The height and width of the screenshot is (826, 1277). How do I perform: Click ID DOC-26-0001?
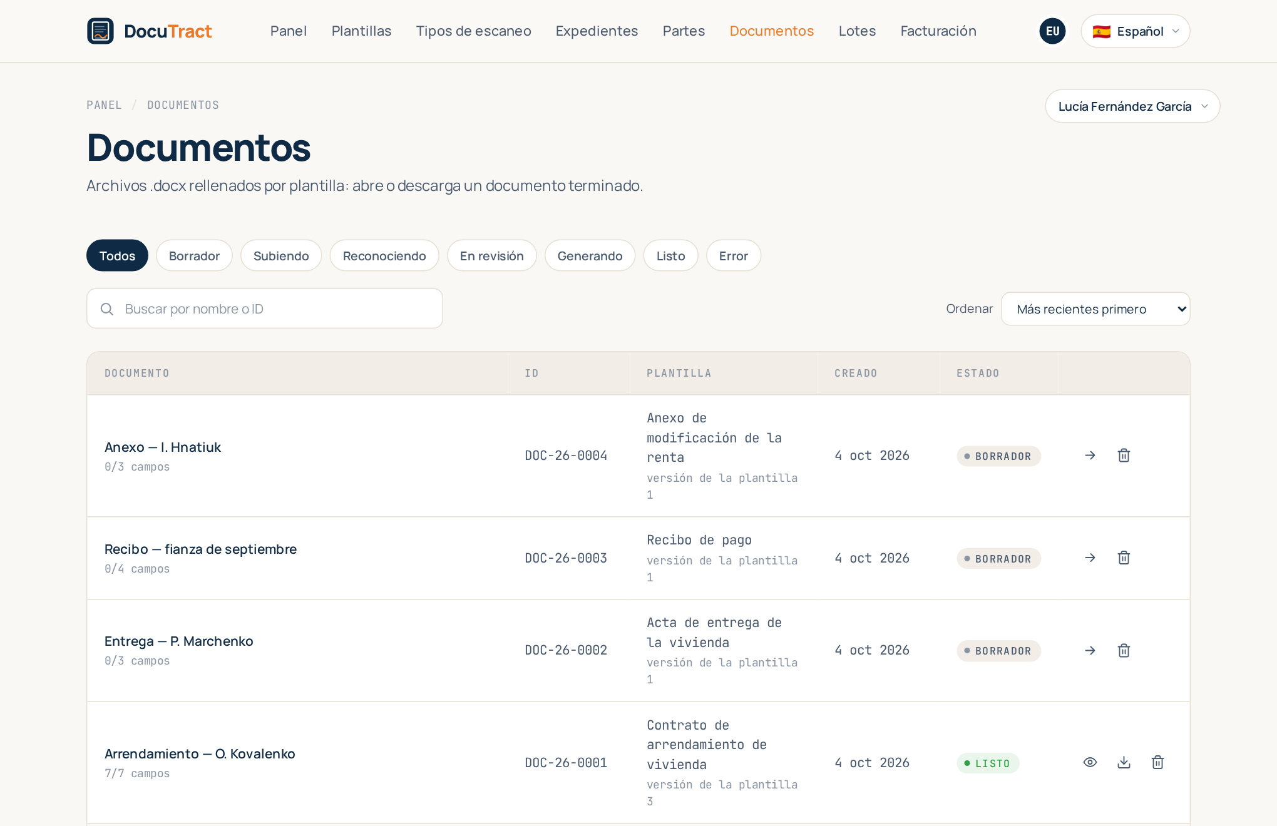point(566,763)
